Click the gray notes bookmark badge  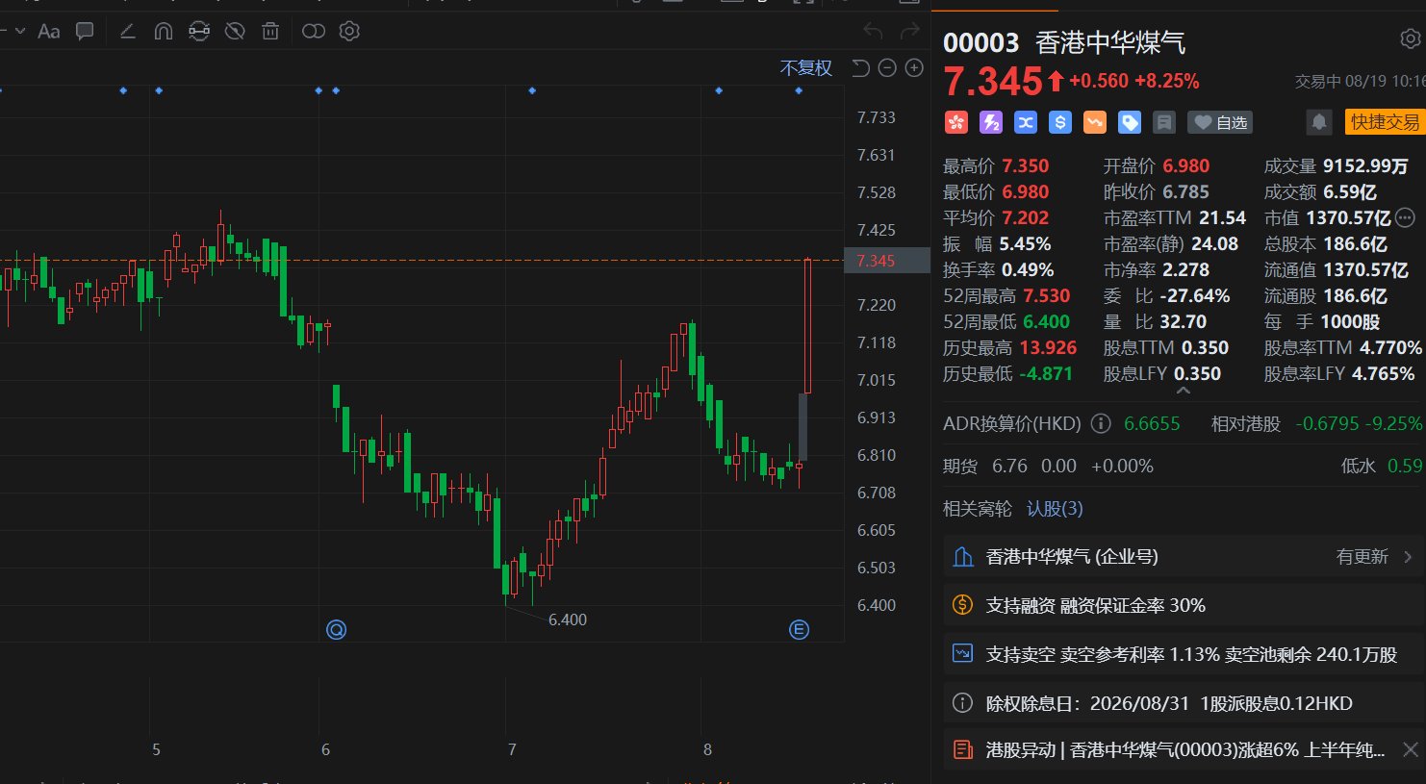point(1164,122)
